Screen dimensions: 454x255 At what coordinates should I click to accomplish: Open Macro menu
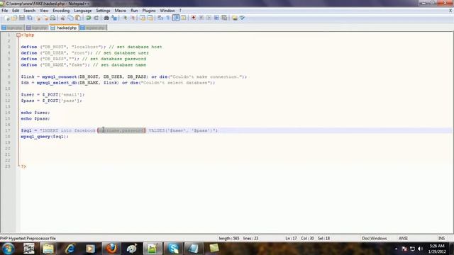tap(121, 11)
